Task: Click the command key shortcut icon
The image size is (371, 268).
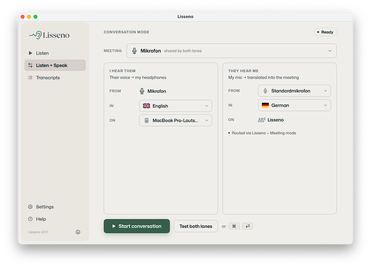Action: pyautogui.click(x=234, y=226)
